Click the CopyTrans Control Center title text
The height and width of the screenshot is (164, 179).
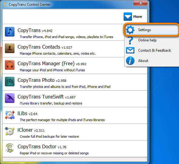click(x=30, y=5)
